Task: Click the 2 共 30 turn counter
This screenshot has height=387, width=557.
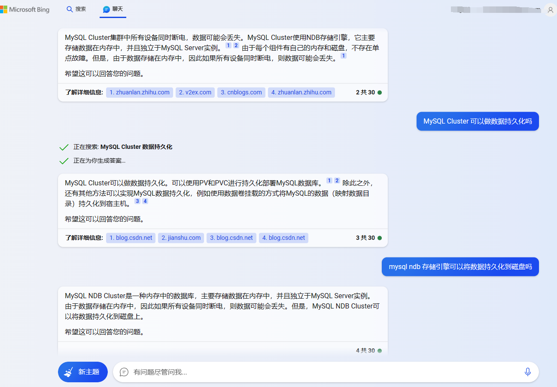Action: click(x=365, y=92)
